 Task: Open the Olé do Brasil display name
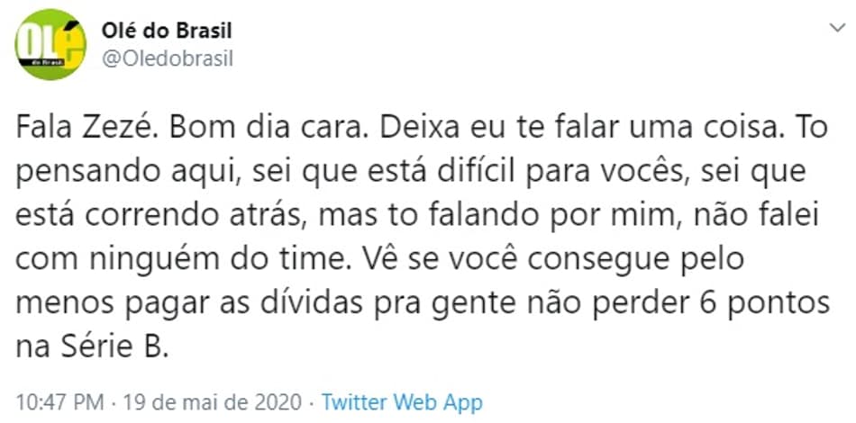click(x=167, y=31)
